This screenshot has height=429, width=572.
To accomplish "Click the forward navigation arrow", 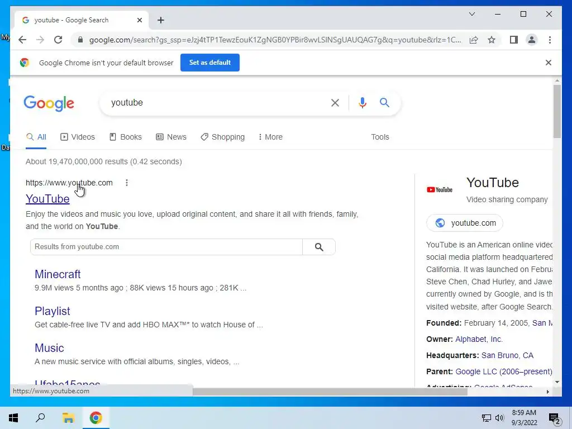I will (40, 40).
